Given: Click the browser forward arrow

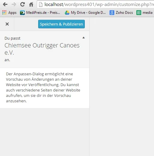Looking at the screenshot, I should (14, 4).
